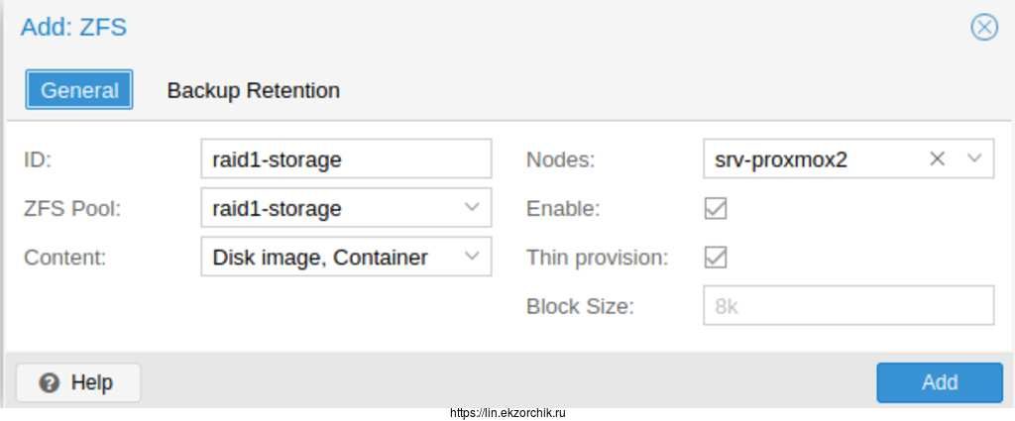Switch to the General tab

pos(79,90)
